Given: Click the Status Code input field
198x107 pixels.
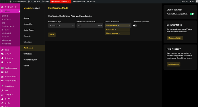Looking at the screenshot, I should tap(87, 25).
